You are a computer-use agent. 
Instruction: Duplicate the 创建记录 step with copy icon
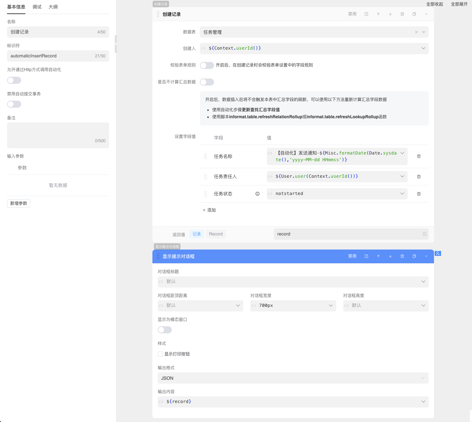pyautogui.click(x=414, y=14)
